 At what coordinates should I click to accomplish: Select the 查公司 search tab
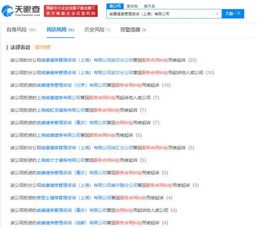(x=115, y=6)
